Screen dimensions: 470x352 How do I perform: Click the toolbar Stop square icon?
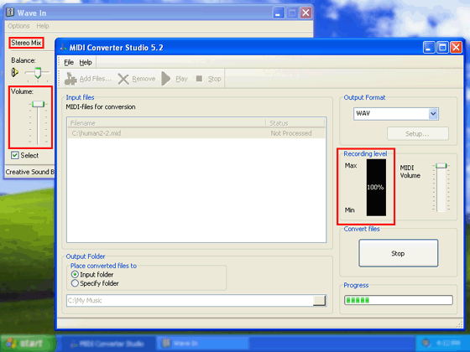[199, 79]
